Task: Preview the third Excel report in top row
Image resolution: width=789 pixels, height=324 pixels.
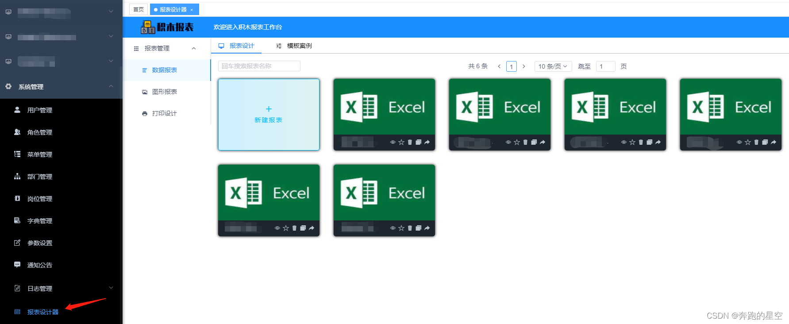Action: tap(624, 142)
